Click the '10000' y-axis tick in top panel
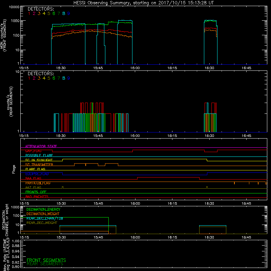This screenshot has height=271, width=271. 14,7
